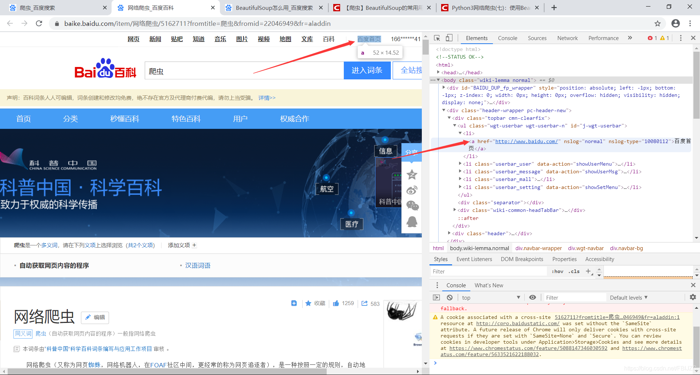Screen dimensions: 700x375
Task: Open What's New drawer tab
Action: (x=489, y=285)
